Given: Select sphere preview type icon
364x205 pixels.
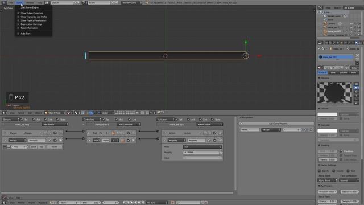Looking at the screenshot, I should click(357, 88).
